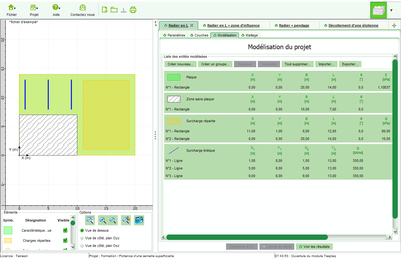
Task: Click the 80,00 load value cell
Action: click(x=386, y=131)
